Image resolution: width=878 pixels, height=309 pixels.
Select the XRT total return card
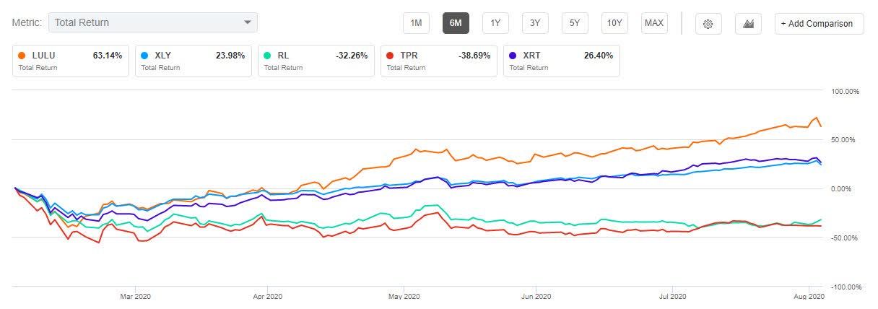[562, 61]
